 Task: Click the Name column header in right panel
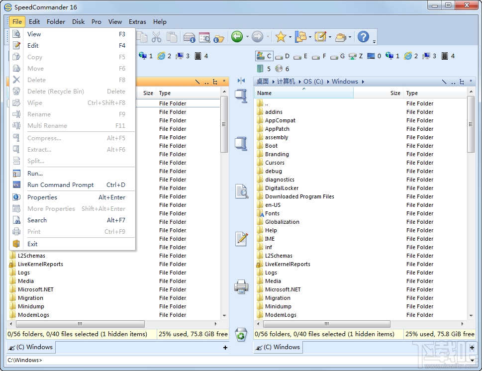[x=304, y=93]
